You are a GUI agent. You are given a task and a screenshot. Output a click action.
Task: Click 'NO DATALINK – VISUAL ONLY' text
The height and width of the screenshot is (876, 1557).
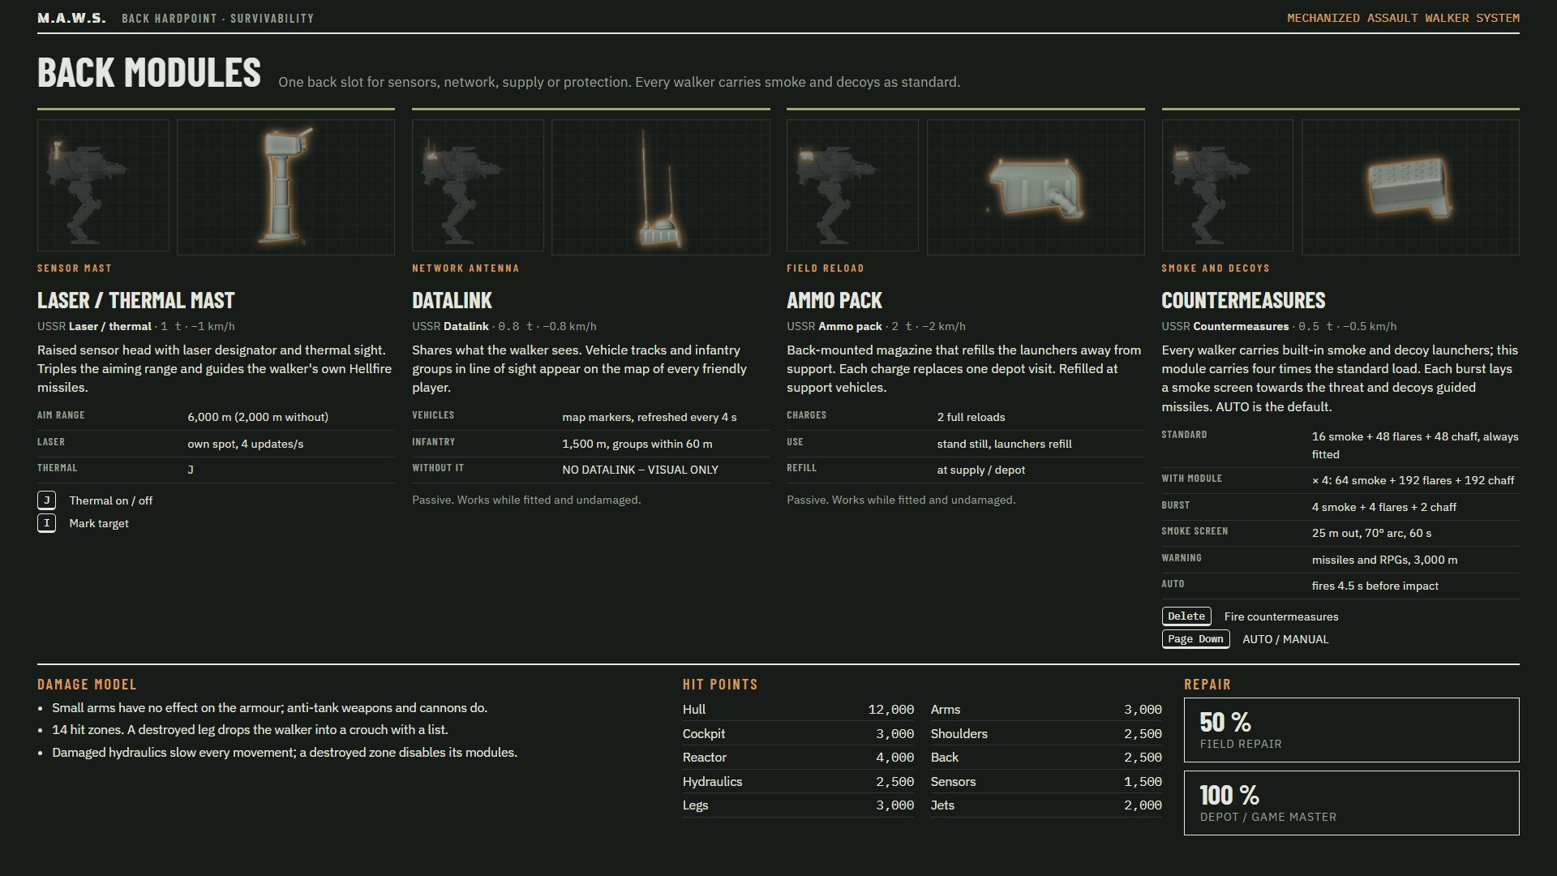640,470
